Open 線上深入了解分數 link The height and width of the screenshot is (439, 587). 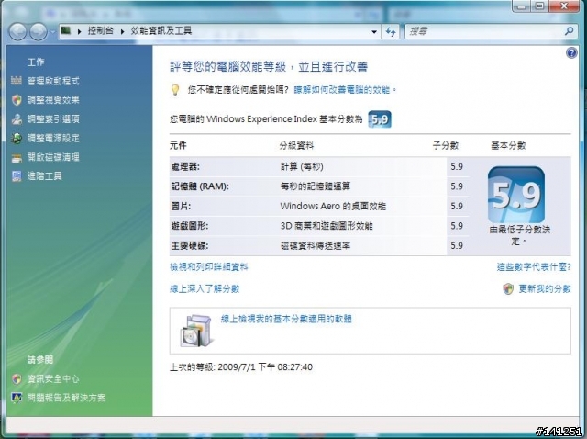tap(205, 288)
